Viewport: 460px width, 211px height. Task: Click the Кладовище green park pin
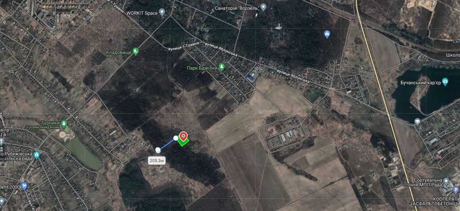coord(135,51)
